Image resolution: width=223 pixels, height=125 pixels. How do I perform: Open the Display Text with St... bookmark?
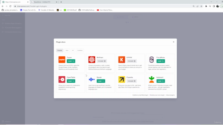click(x=28, y=10)
